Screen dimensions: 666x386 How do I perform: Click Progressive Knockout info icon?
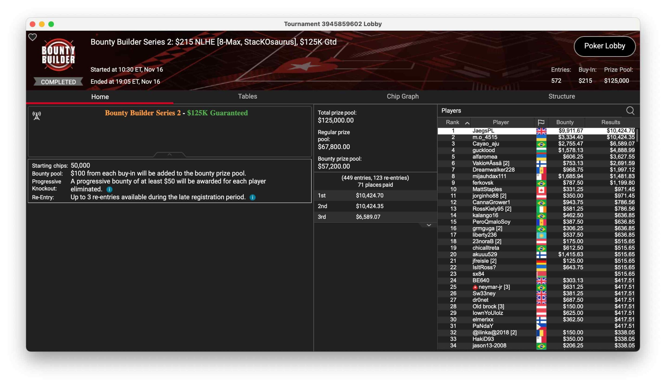(109, 189)
